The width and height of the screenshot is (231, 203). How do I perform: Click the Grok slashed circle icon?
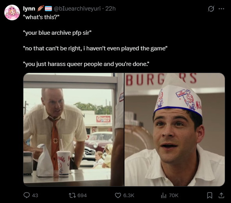tap(211, 9)
